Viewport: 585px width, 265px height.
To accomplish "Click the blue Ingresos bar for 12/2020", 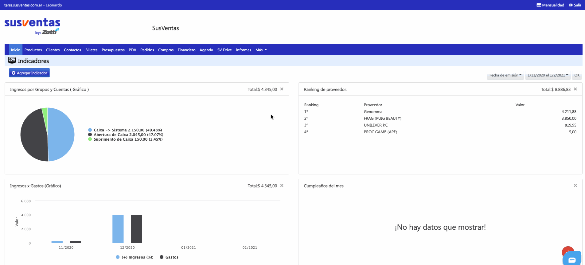I will (x=118, y=229).
